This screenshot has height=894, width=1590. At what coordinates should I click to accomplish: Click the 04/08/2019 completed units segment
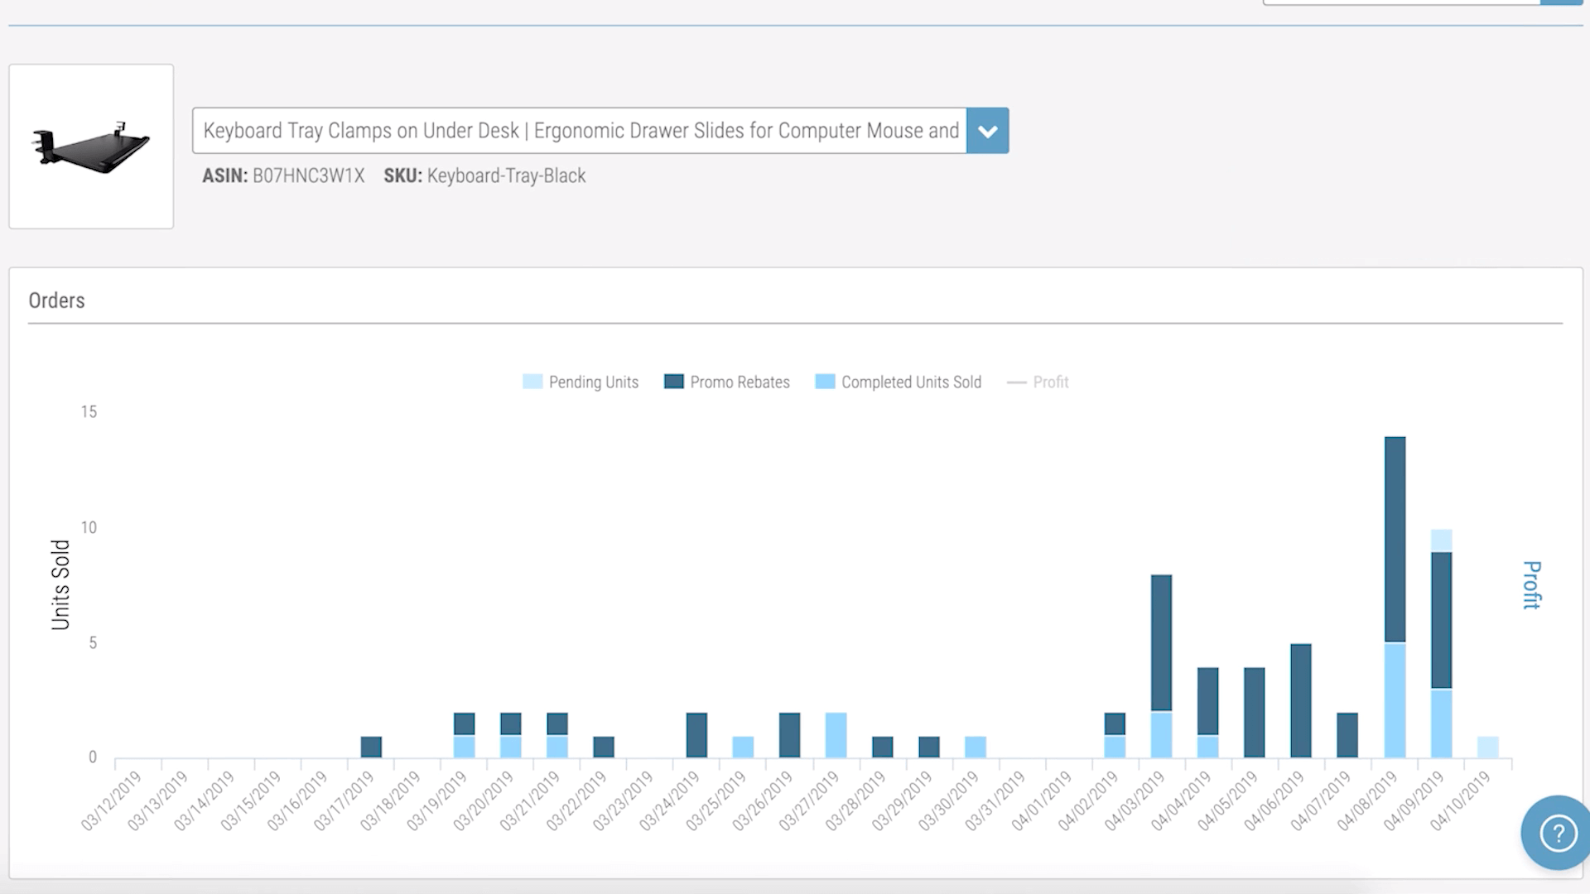tap(1395, 700)
